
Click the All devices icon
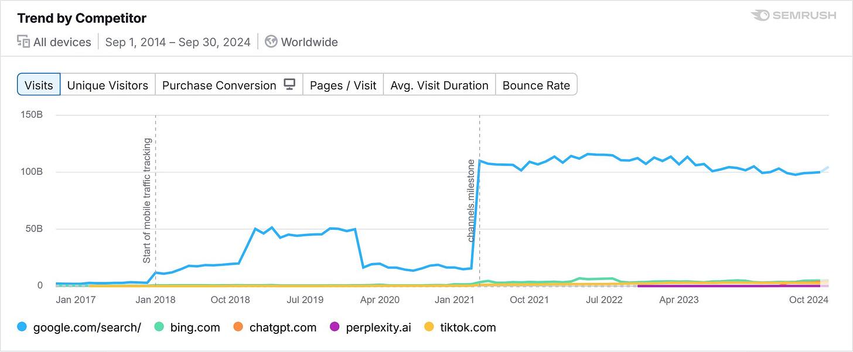(23, 42)
